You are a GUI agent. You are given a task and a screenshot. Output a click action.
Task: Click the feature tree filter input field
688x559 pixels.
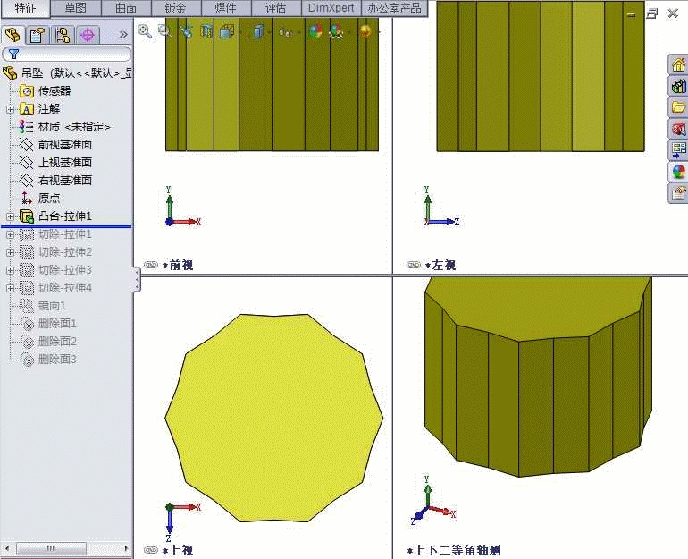67,54
